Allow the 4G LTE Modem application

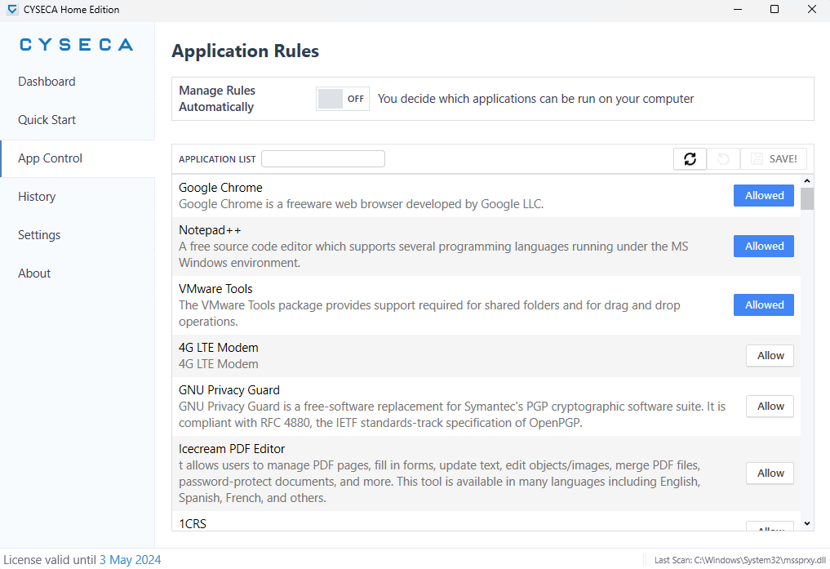(770, 356)
